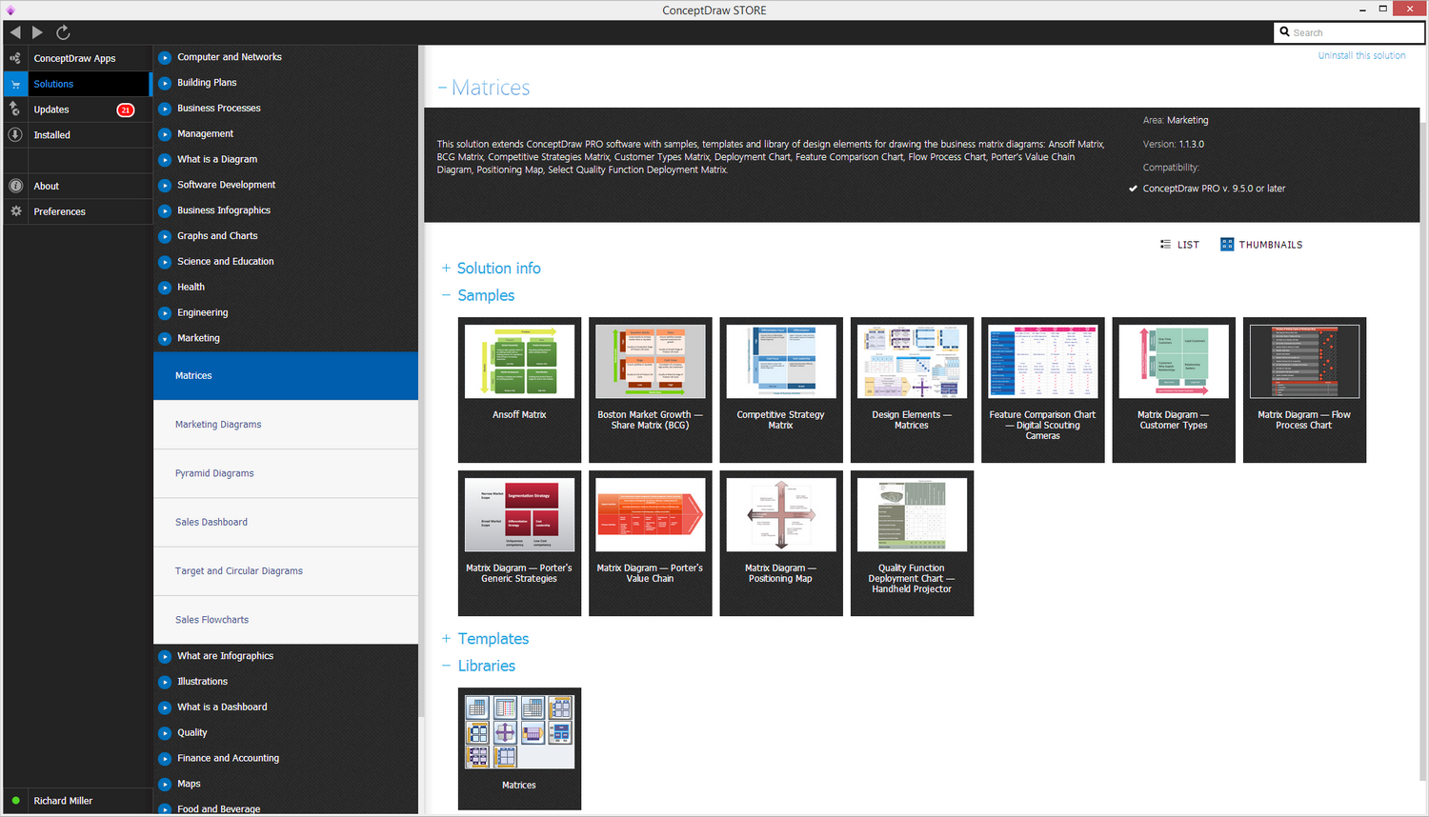The width and height of the screenshot is (1429, 817).
Task: Click arrow icon beside Graphs and Charts
Action: [x=165, y=236]
